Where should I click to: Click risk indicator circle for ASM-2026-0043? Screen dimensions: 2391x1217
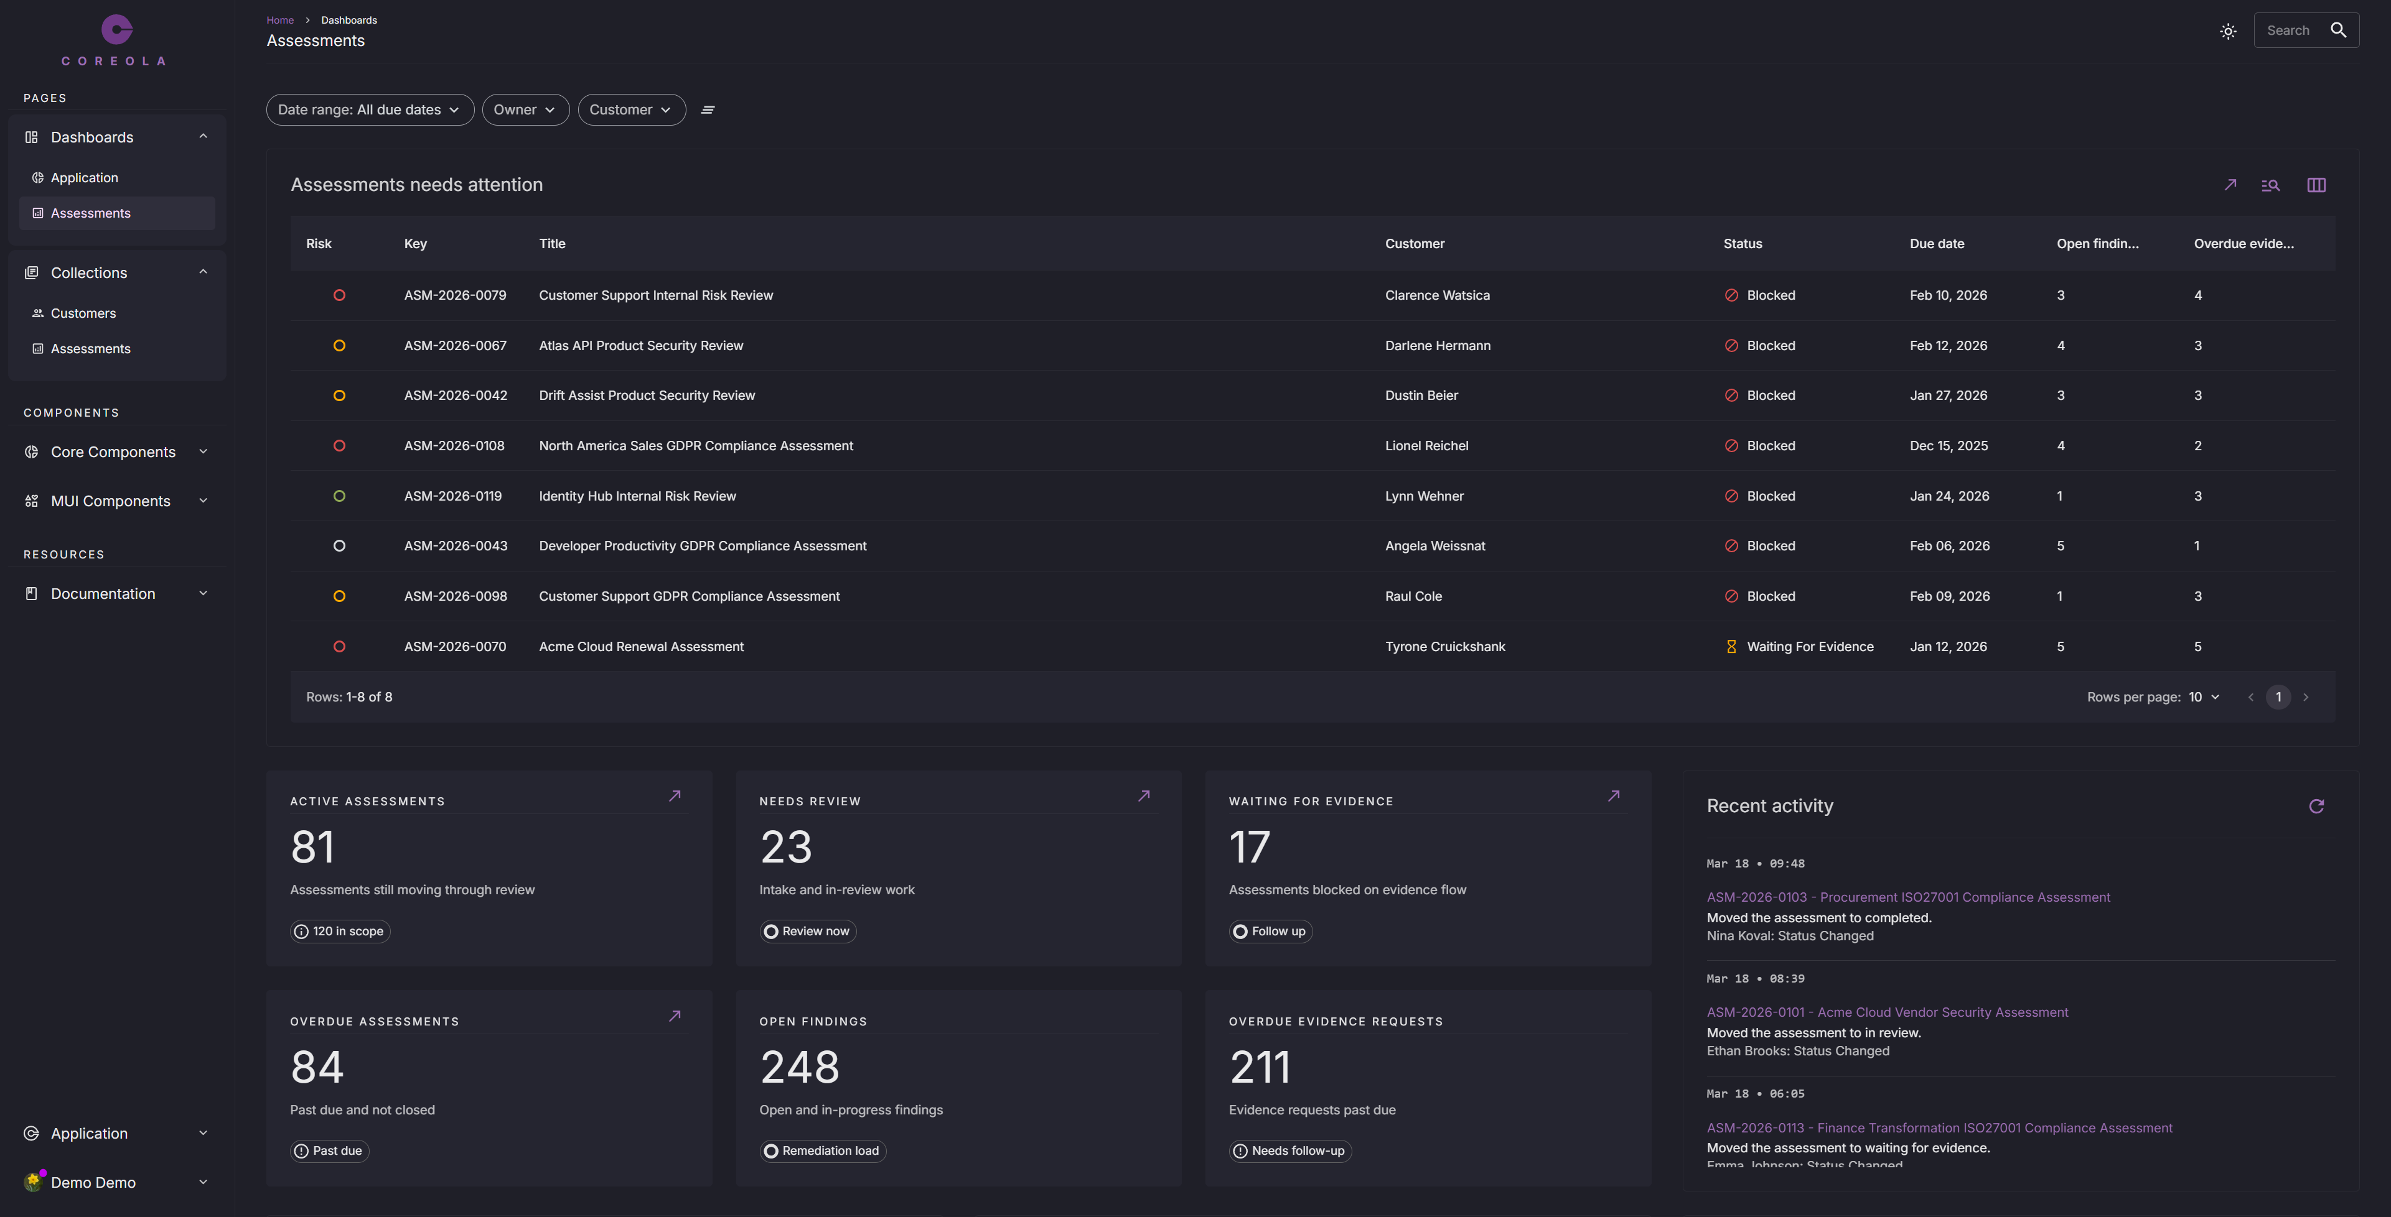(339, 547)
